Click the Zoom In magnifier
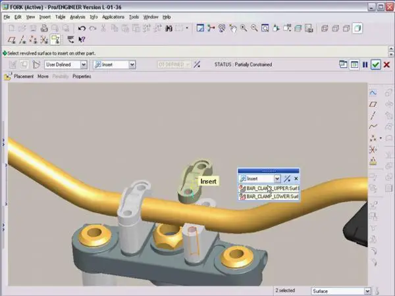Viewport: 395px width, 296px height. (x=244, y=28)
